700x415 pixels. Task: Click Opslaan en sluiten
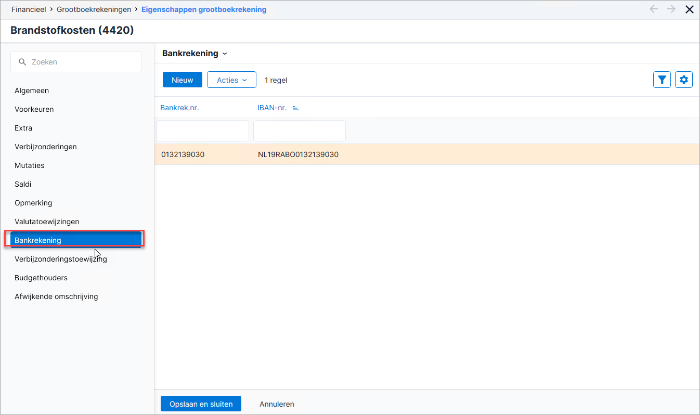click(x=201, y=404)
